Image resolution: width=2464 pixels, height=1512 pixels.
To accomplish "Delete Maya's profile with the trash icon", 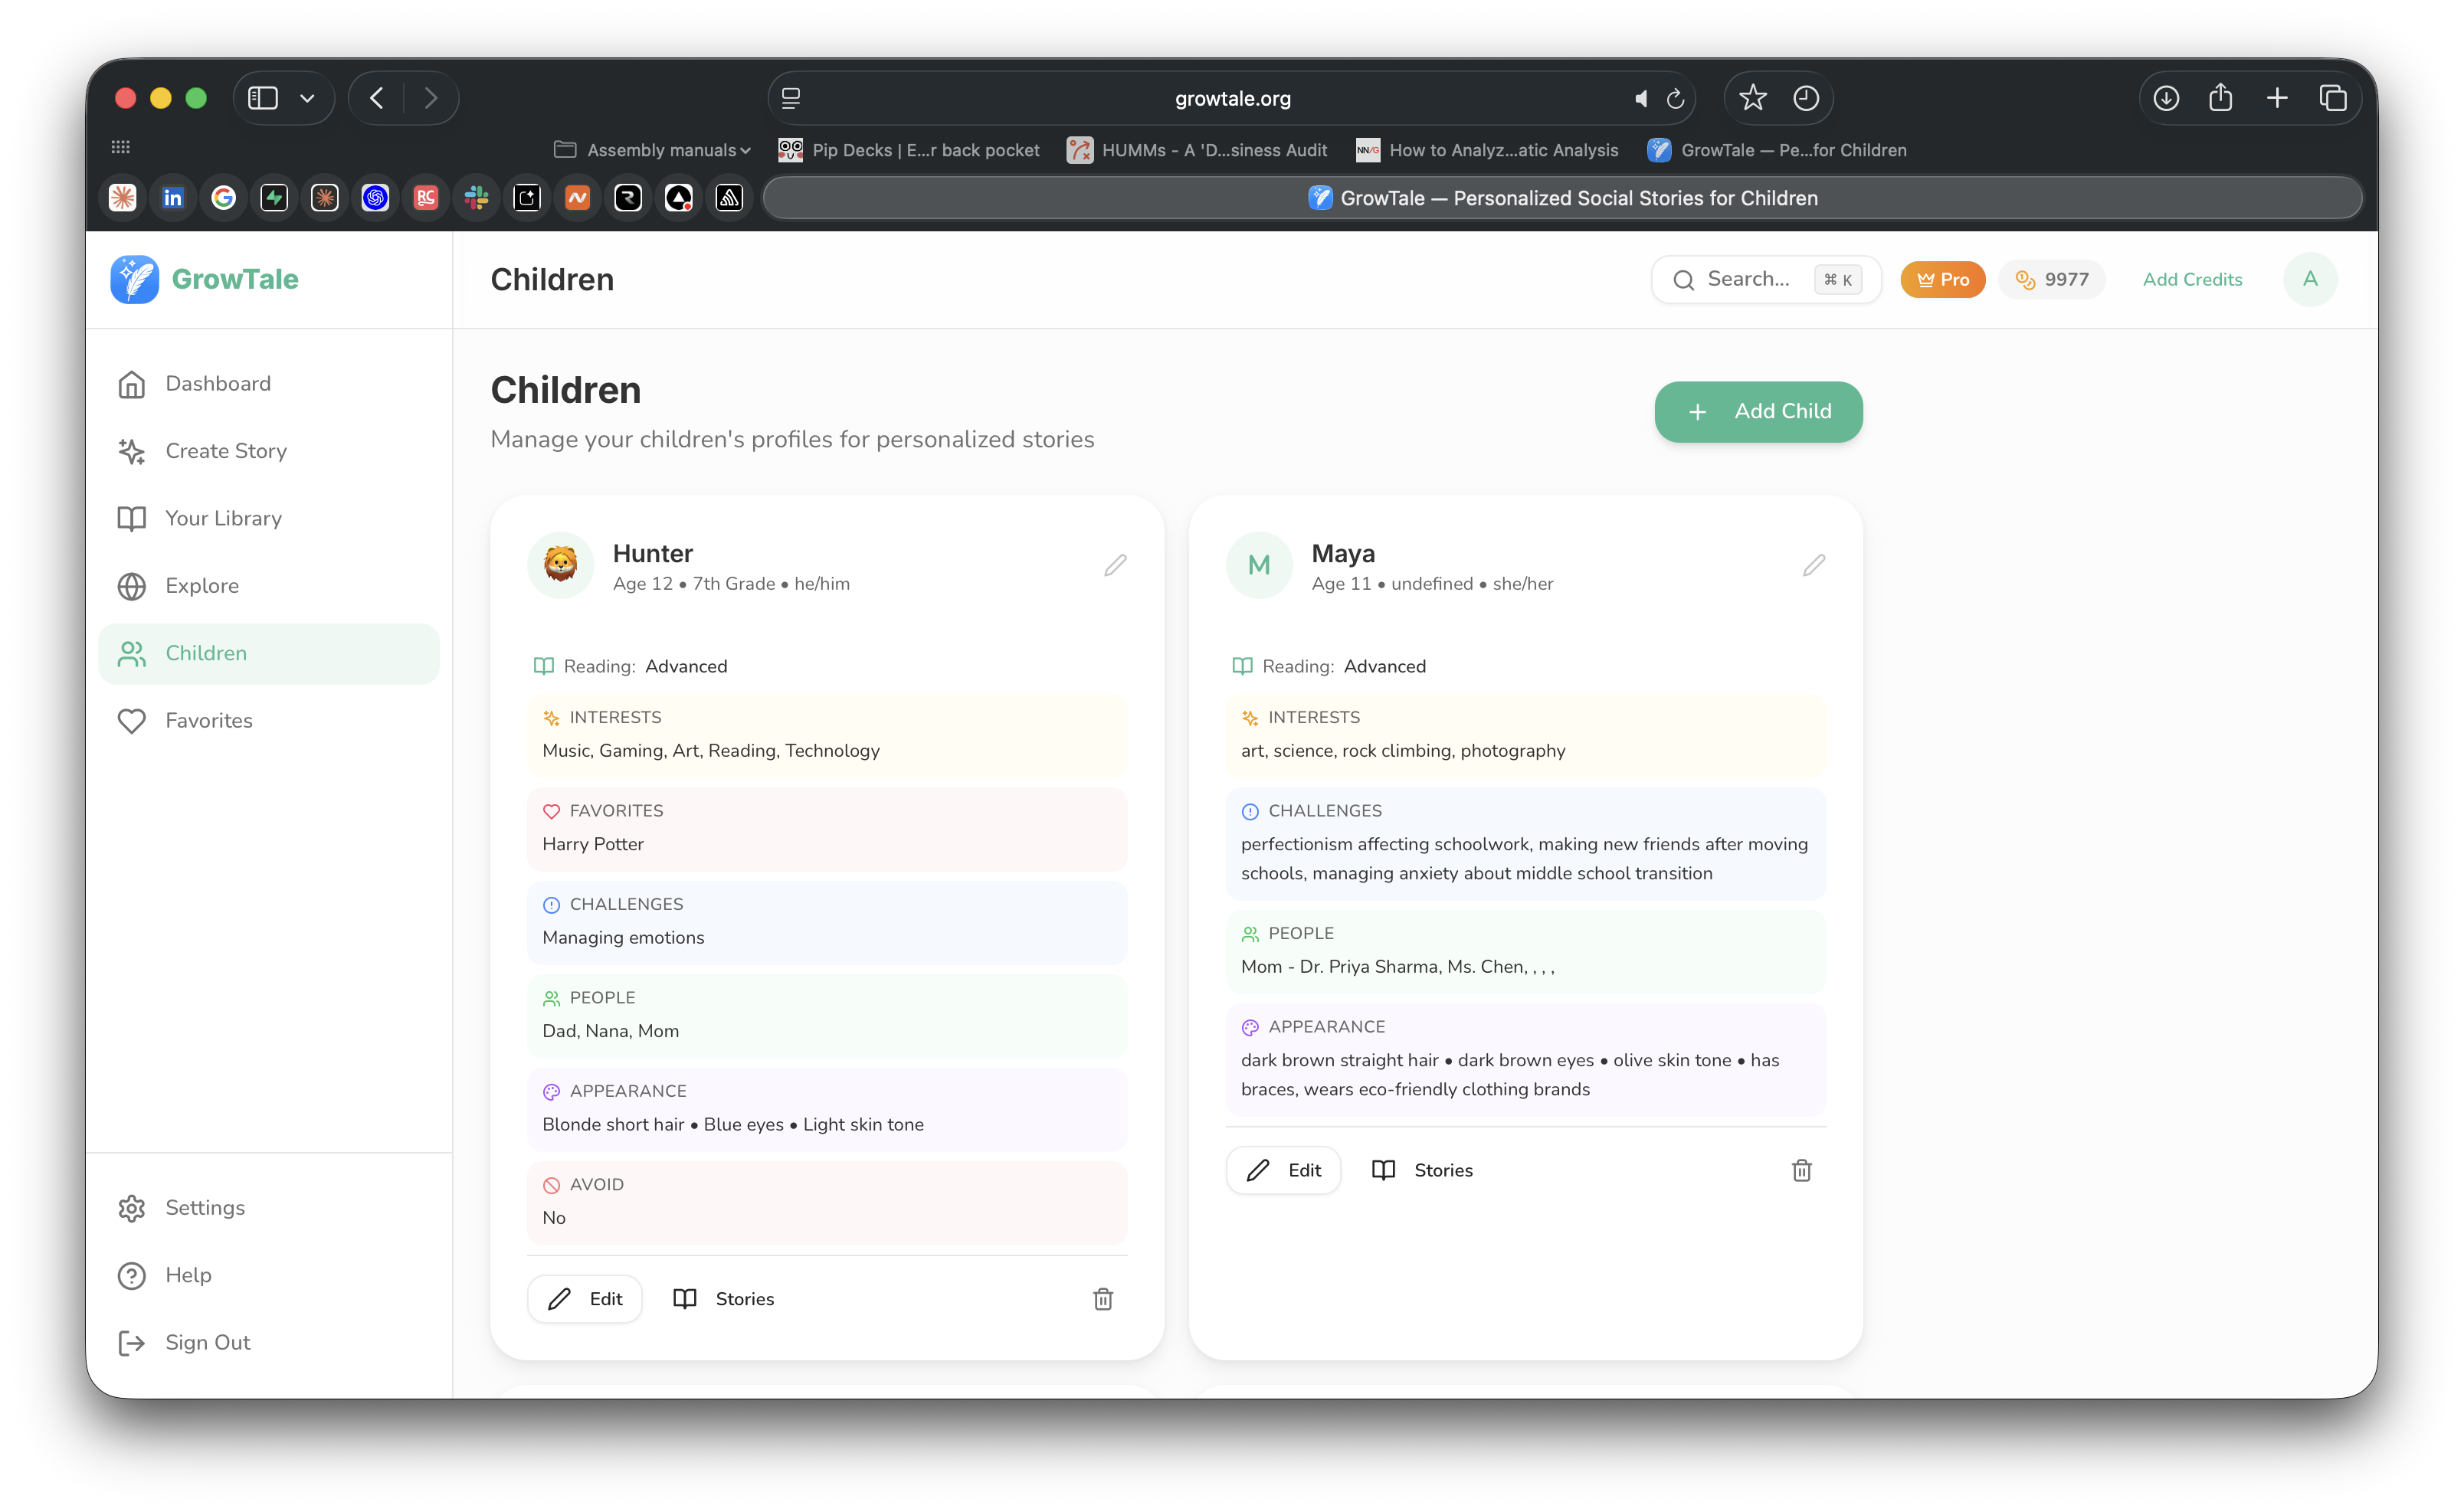I will 1801,1170.
